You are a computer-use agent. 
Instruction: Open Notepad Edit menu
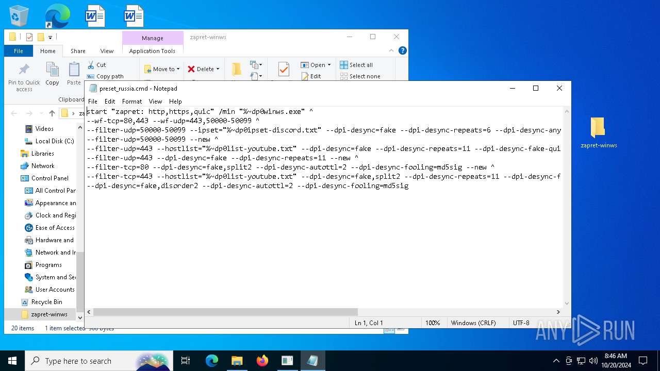110,102
